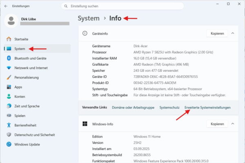Click the Windows logo beside Windows-Info

pyautogui.click(x=85, y=124)
